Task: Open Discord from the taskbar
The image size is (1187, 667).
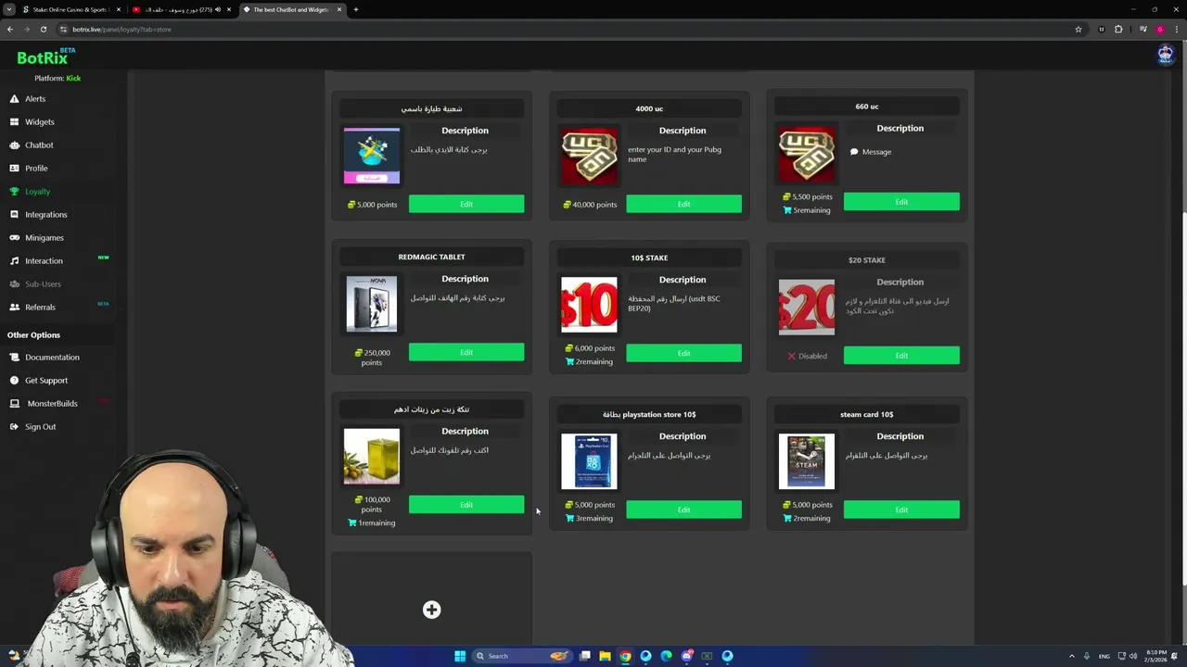Action: [686, 656]
